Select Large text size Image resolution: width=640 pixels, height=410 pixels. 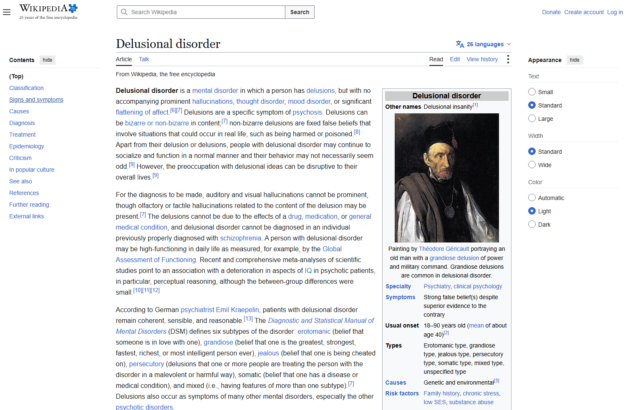(x=532, y=119)
